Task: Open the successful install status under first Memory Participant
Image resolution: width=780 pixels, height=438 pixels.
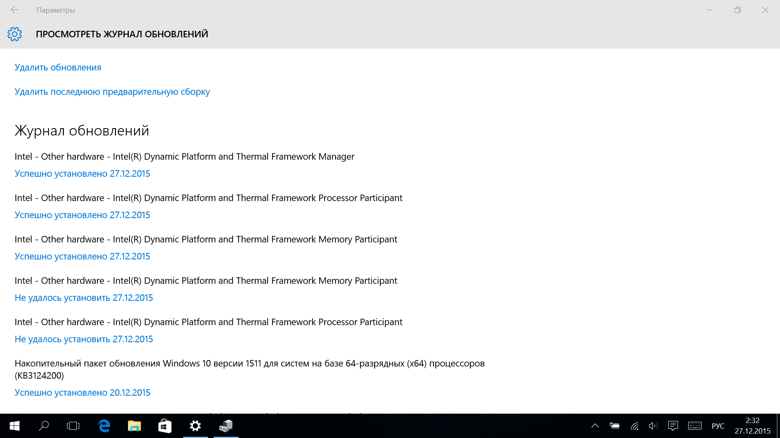Action: click(82, 256)
